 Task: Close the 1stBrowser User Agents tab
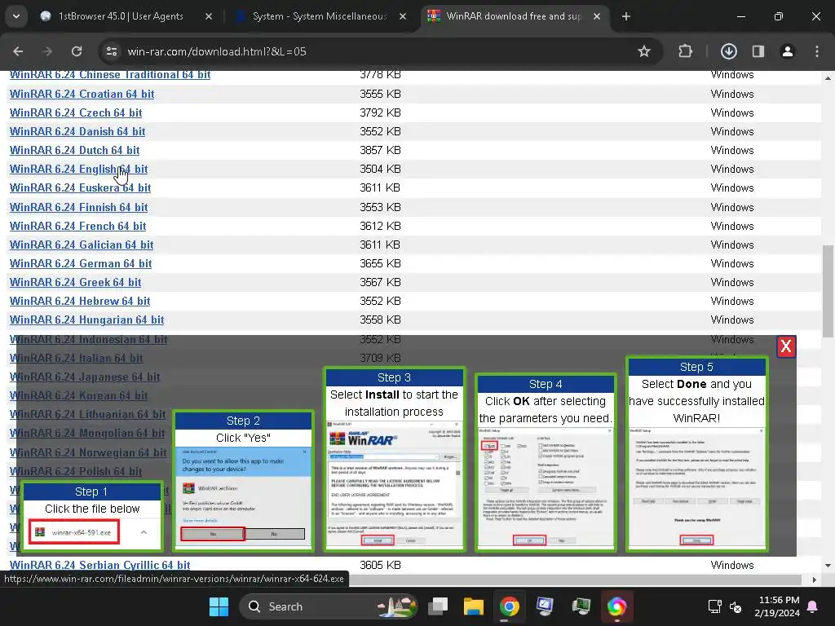pos(209,16)
